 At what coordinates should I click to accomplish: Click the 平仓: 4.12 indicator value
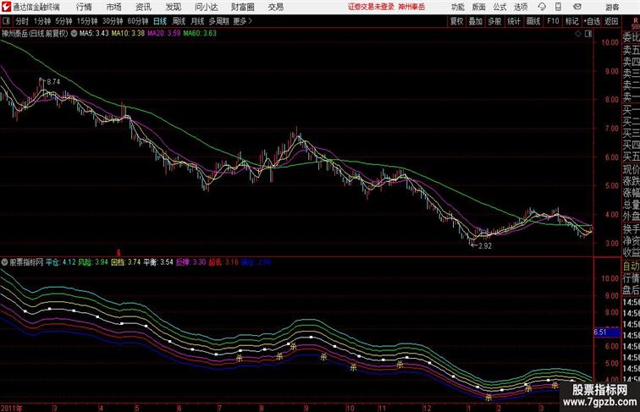coord(60,262)
